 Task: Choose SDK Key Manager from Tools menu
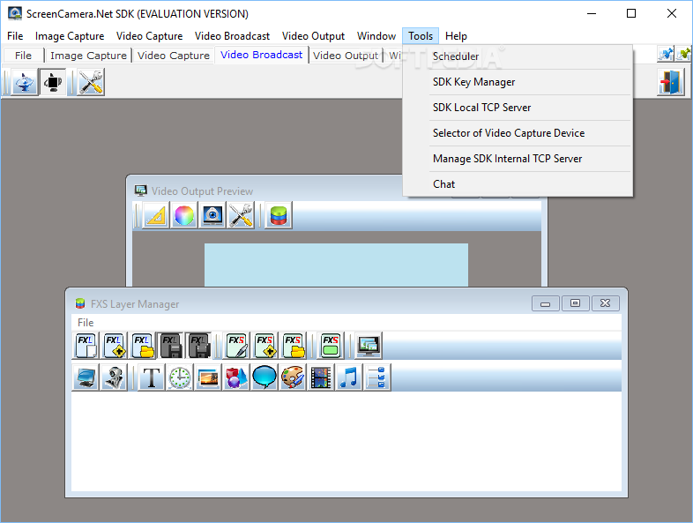pyautogui.click(x=518, y=82)
